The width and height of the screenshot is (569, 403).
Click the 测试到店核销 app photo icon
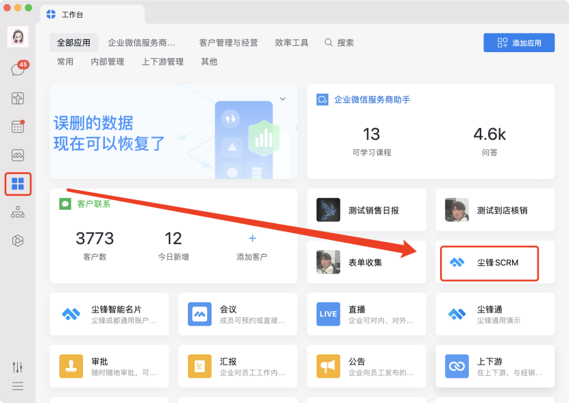(x=457, y=210)
